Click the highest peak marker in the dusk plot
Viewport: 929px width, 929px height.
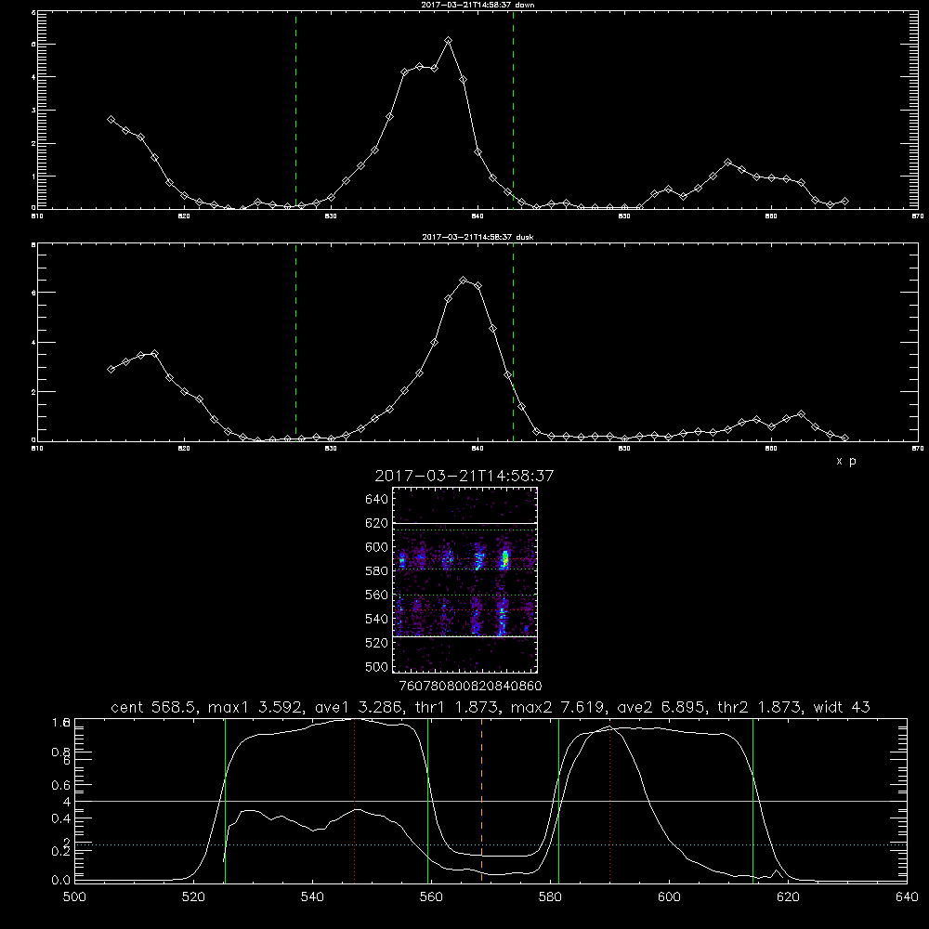tap(464, 281)
